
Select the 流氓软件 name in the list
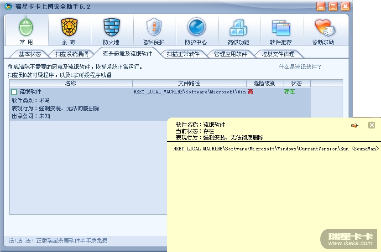tap(31, 92)
